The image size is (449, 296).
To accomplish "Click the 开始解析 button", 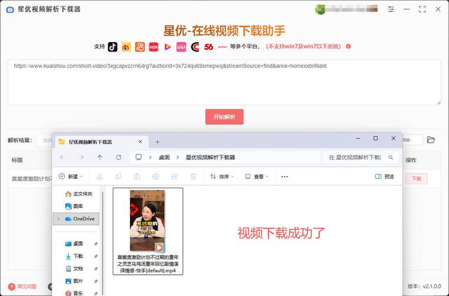I will (224, 117).
